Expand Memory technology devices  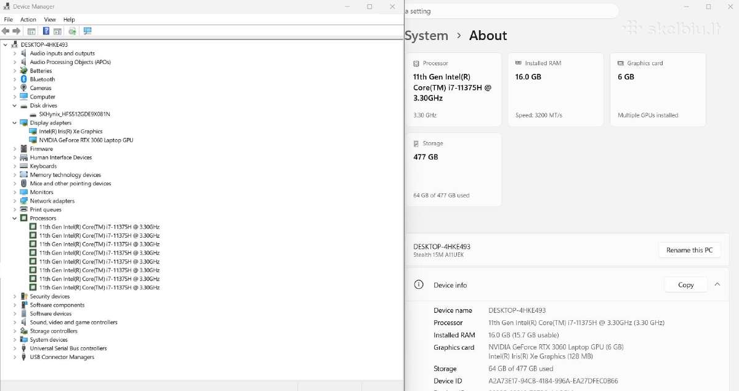(x=15, y=175)
